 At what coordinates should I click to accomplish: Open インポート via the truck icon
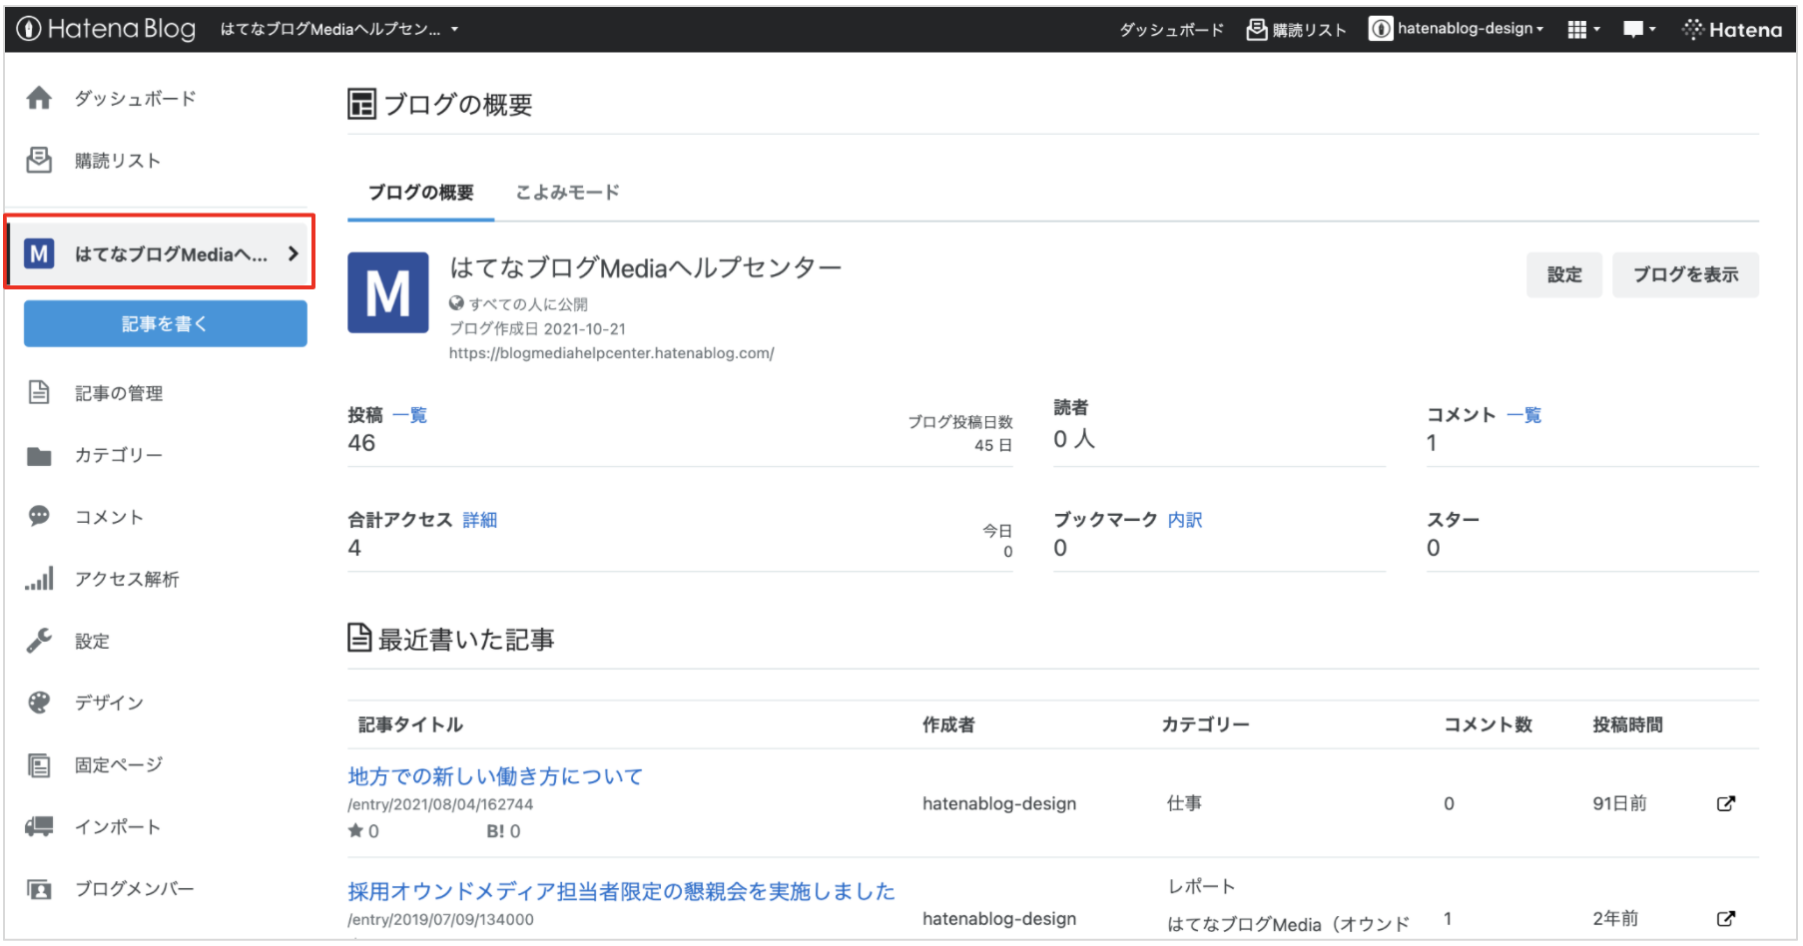pos(39,826)
